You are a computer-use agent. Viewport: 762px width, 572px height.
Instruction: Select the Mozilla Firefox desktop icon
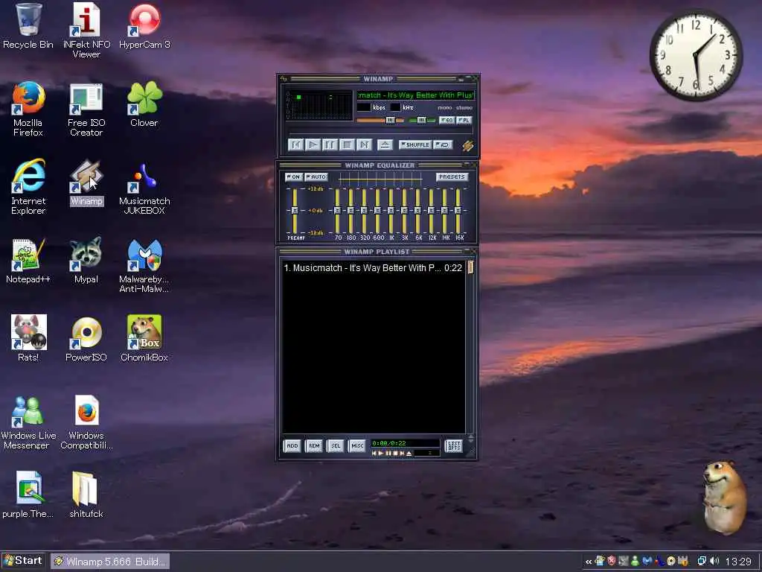click(28, 109)
